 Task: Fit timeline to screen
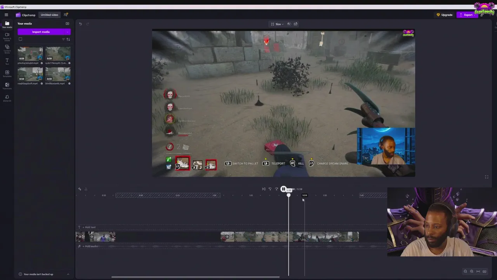tap(478, 271)
